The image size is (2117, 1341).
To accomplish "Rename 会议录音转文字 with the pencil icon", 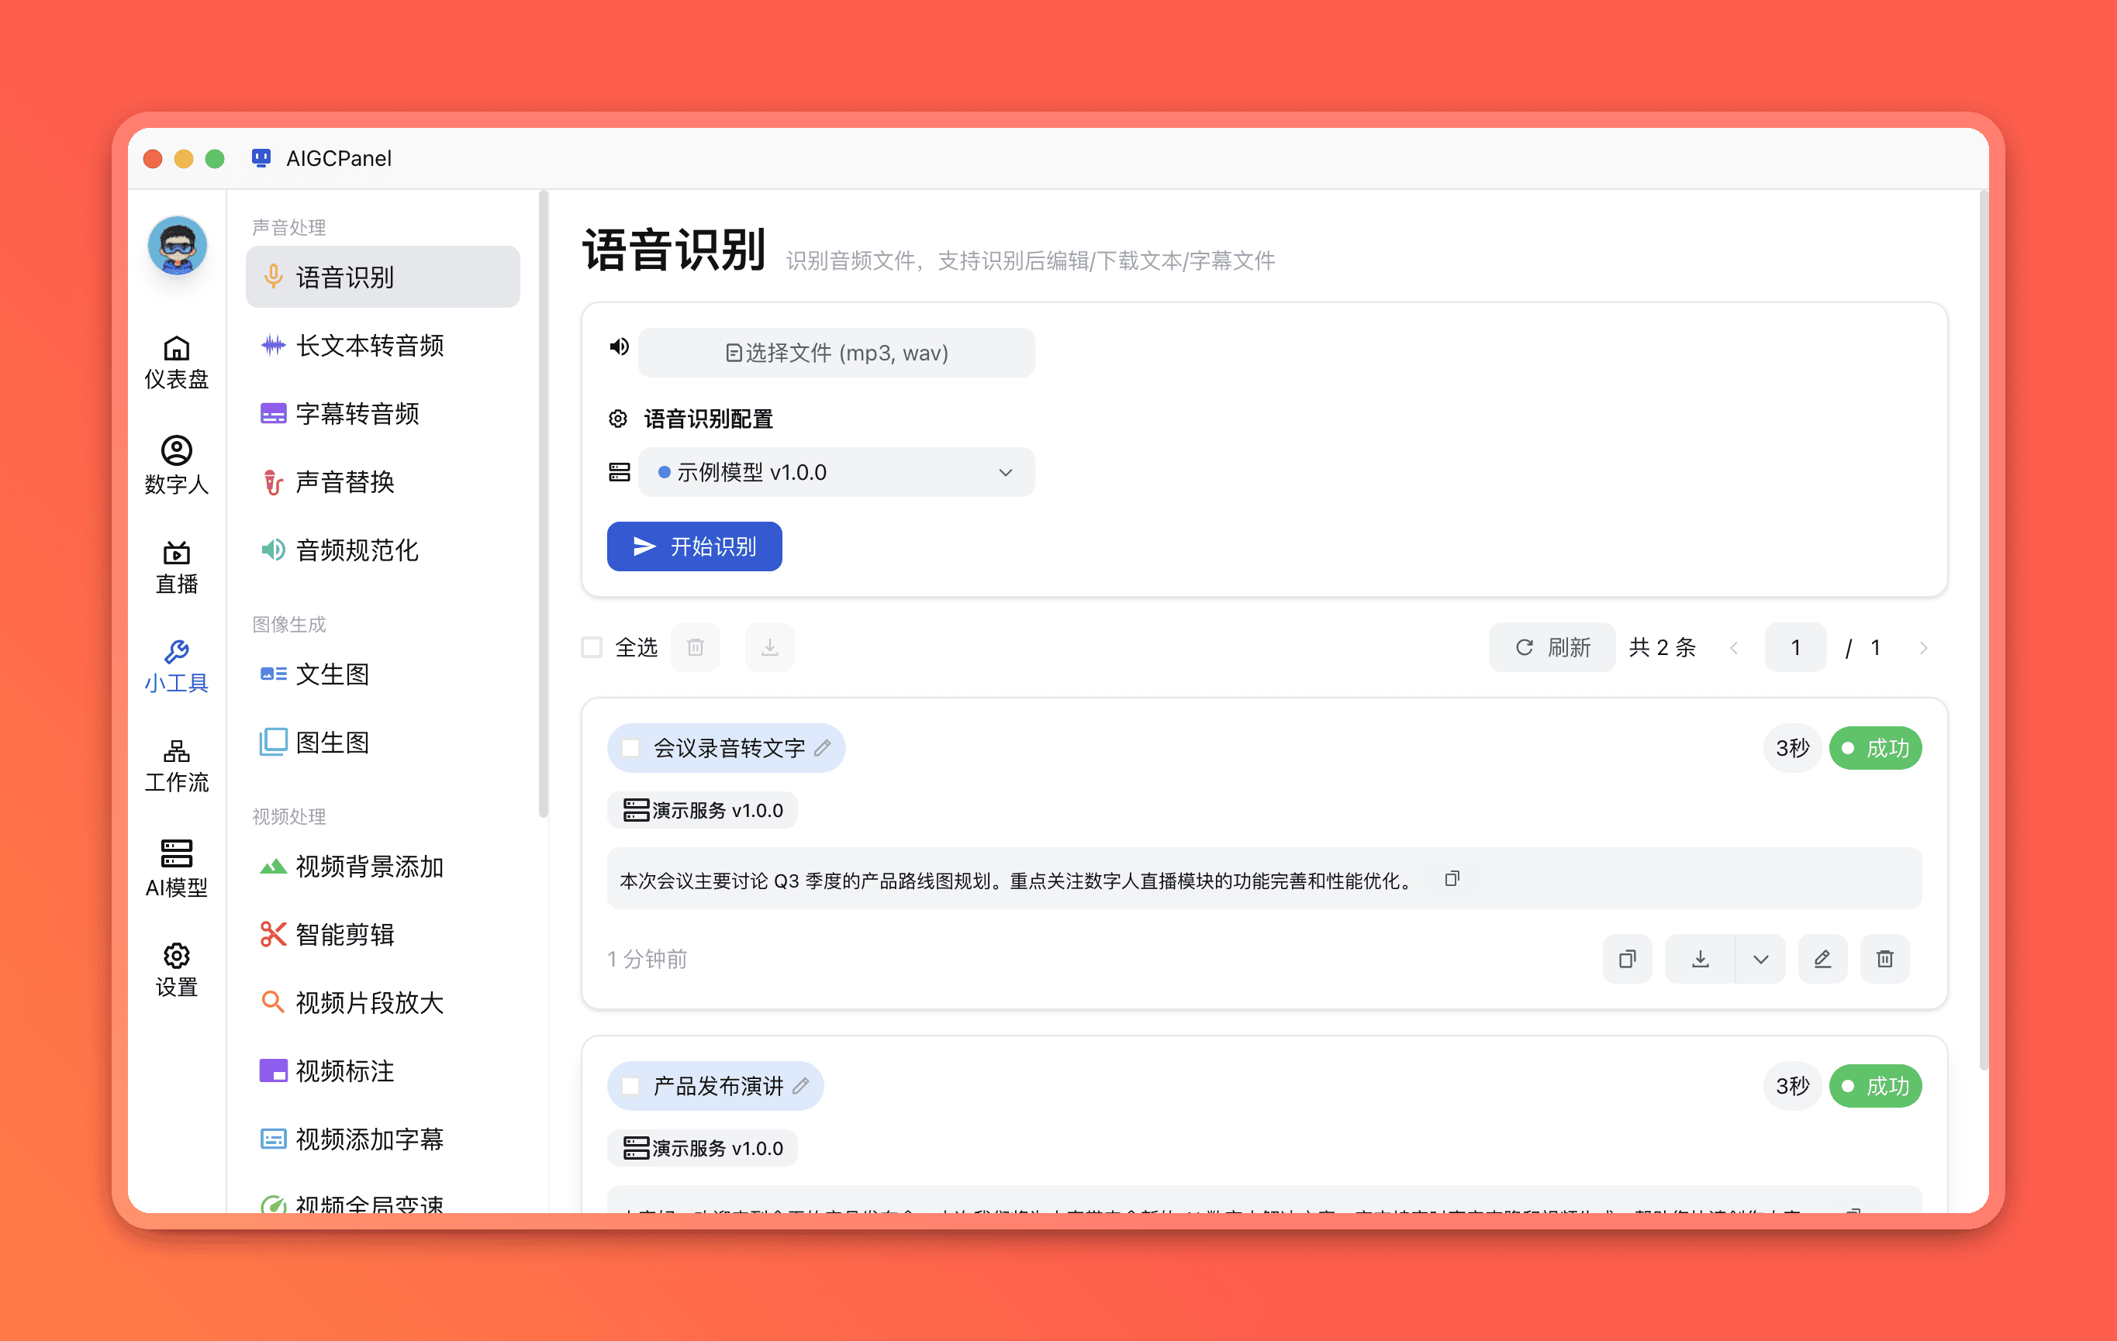I will (x=823, y=748).
